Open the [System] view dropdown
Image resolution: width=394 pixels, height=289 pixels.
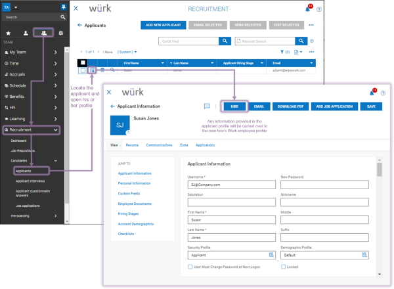(x=127, y=52)
